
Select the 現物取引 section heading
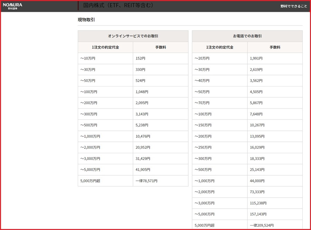coord(86,20)
